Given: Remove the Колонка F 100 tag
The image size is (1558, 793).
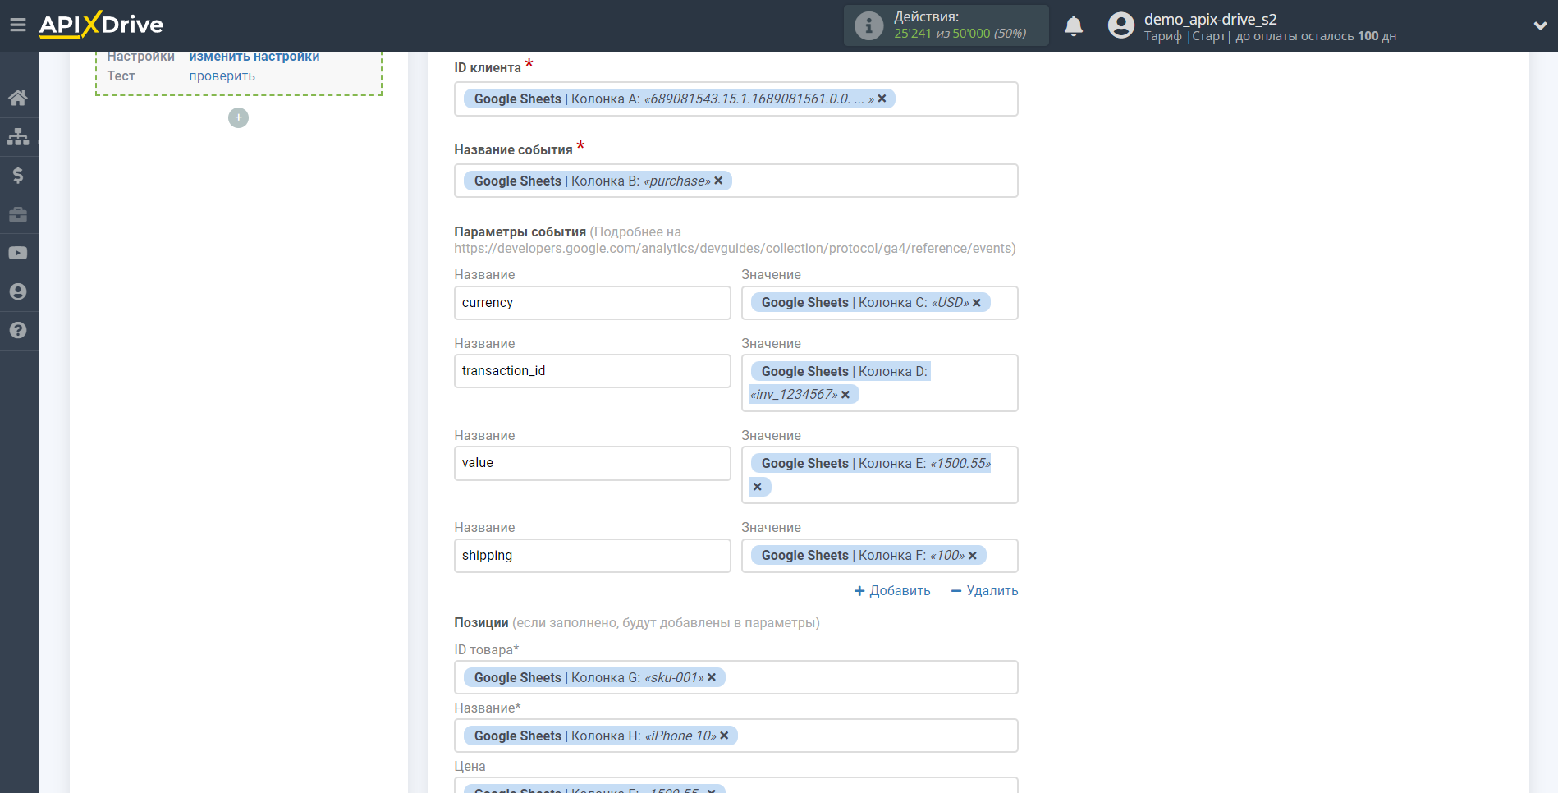Looking at the screenshot, I should coord(973,556).
